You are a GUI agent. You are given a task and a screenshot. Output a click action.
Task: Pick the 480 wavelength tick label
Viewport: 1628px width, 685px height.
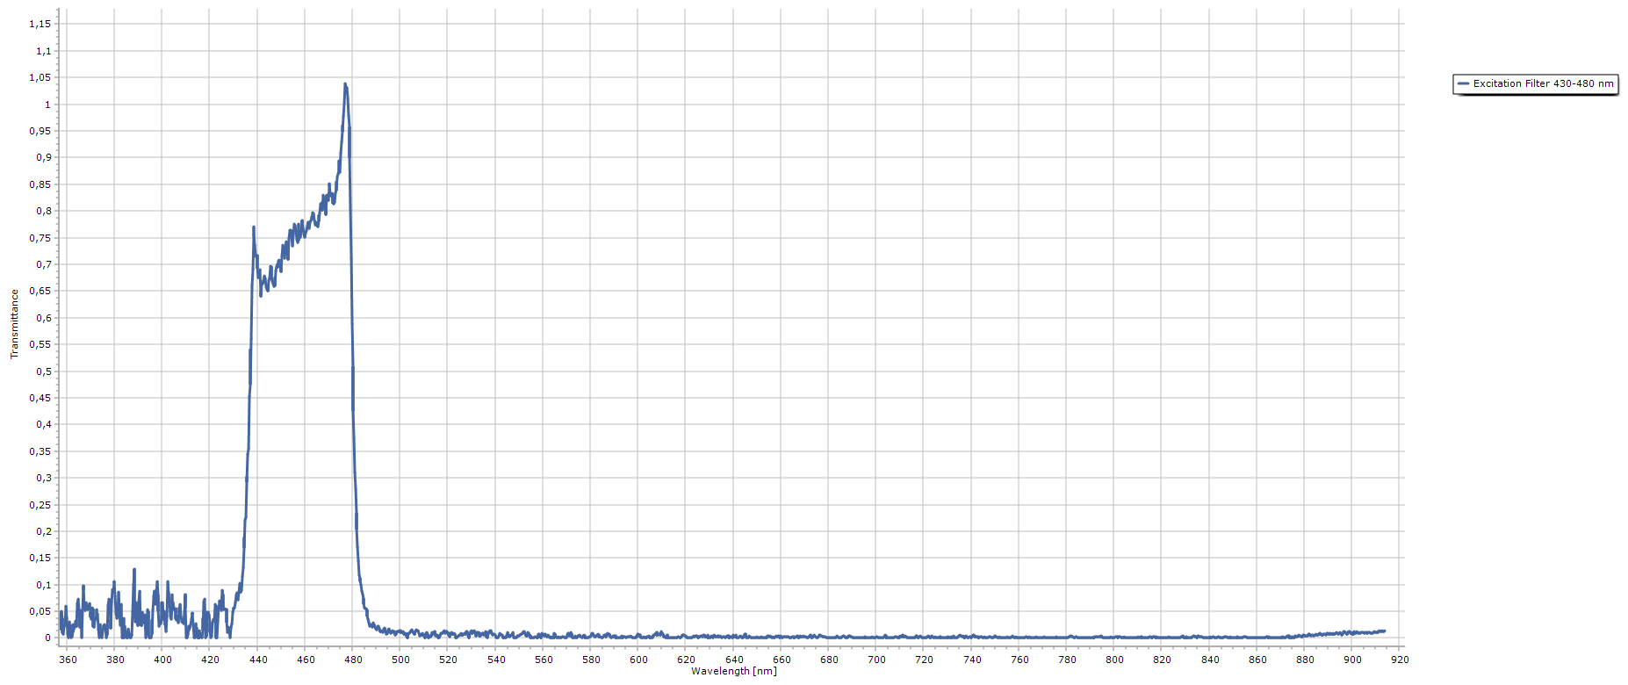pos(353,660)
